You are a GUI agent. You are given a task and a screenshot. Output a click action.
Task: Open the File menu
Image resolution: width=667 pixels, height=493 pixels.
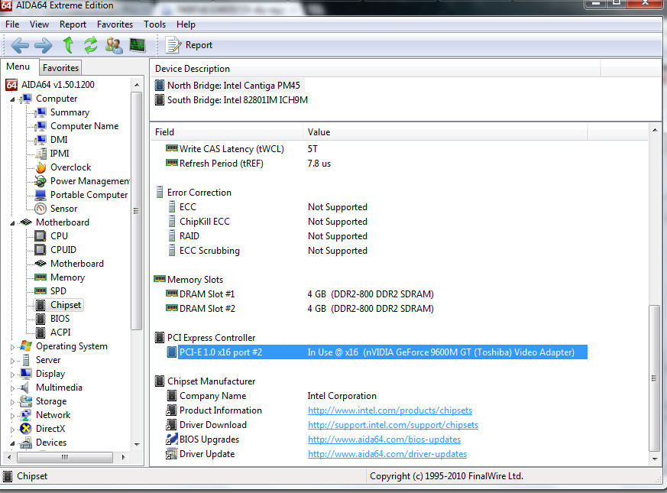click(x=12, y=24)
